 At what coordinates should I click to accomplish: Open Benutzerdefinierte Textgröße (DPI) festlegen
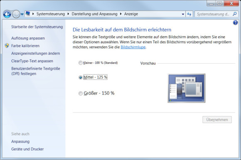pyautogui.click(x=36, y=71)
